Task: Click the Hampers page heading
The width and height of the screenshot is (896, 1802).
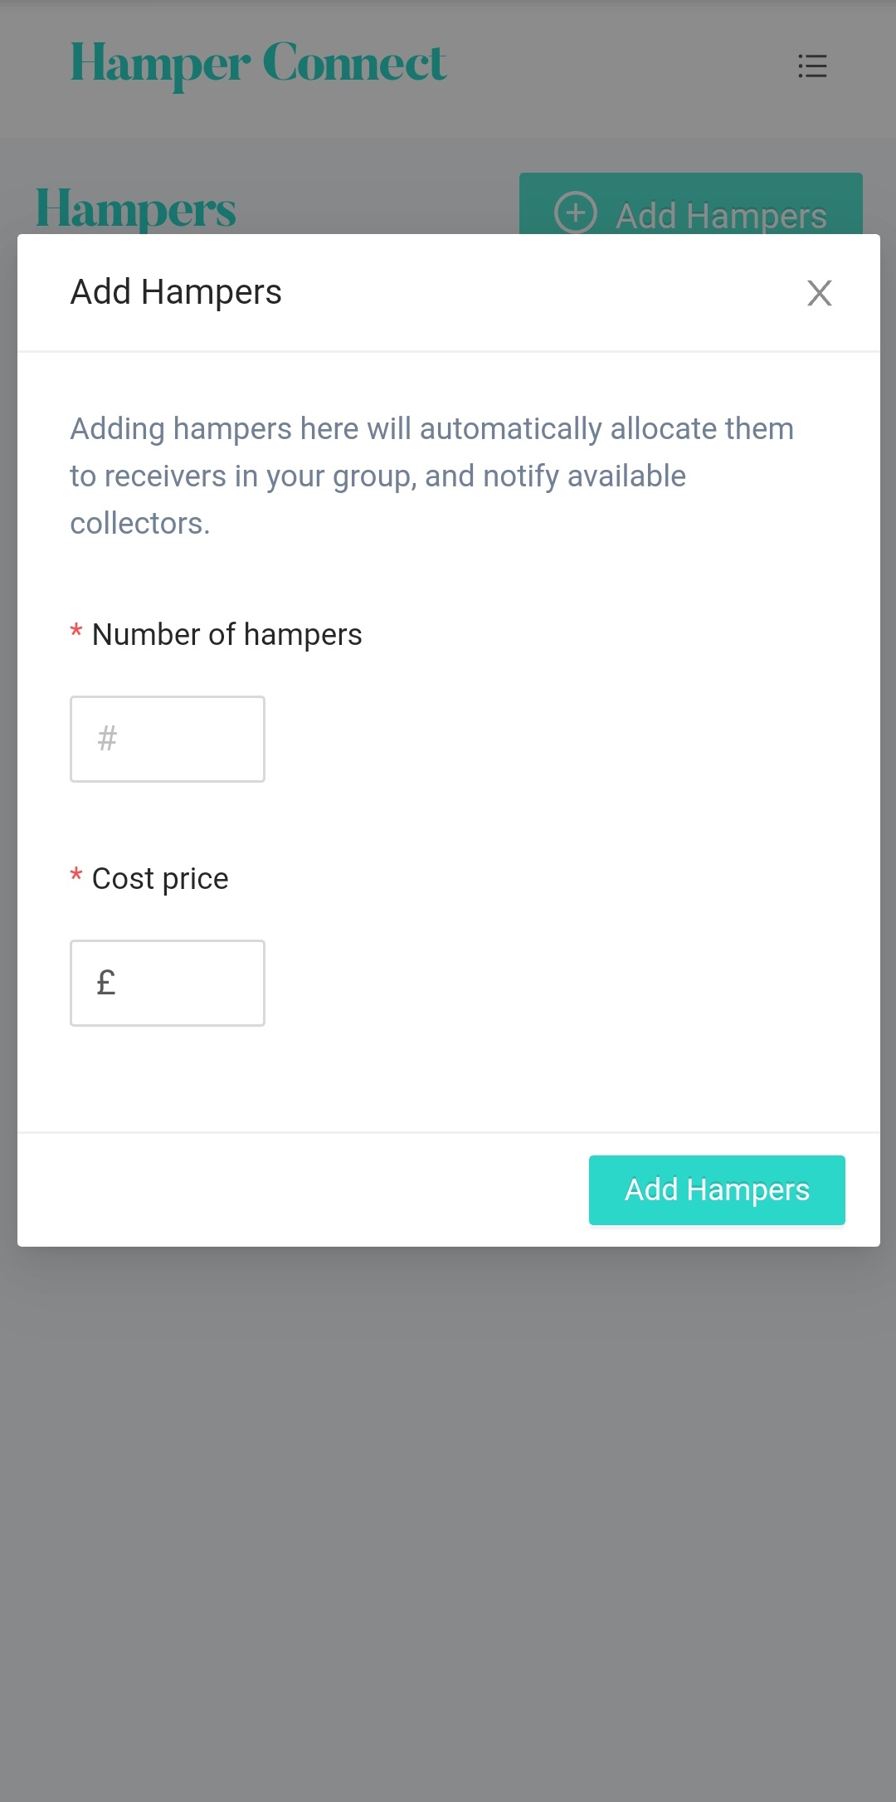Action: click(x=136, y=208)
